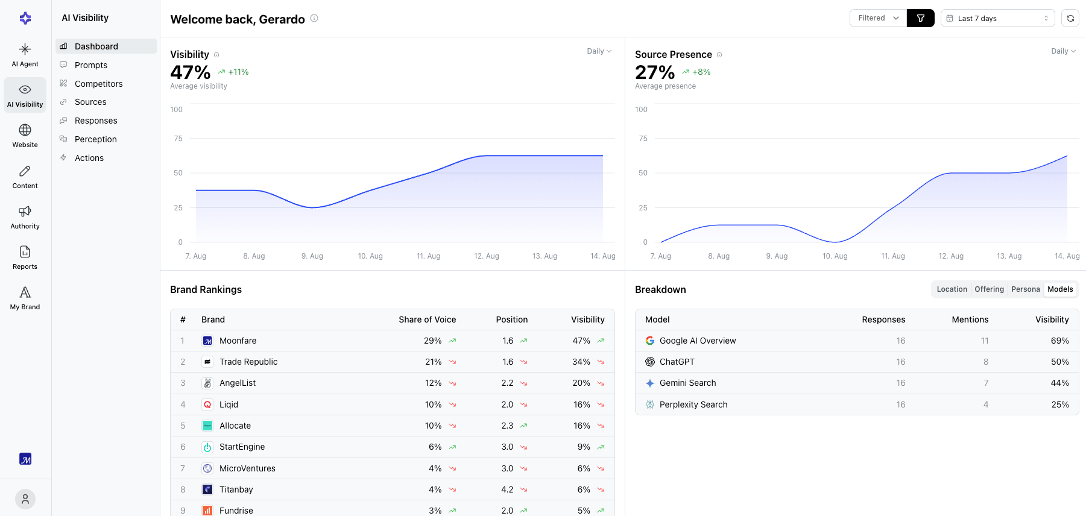Click the Gemini Search star logo

pos(650,383)
